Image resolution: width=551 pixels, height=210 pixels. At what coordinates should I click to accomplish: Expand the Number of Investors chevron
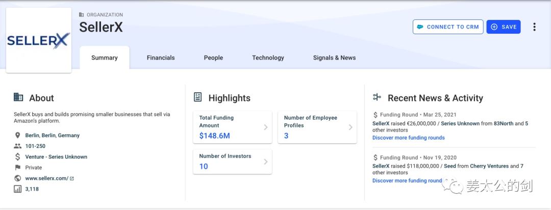266,162
